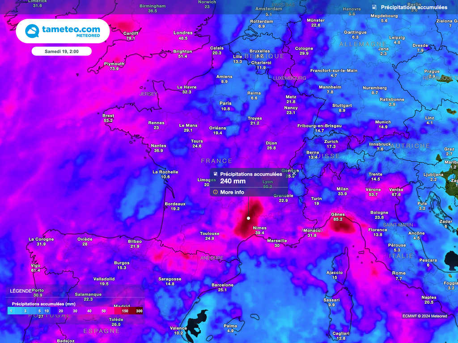Close the precipitation tooltip with the X

tap(294, 173)
